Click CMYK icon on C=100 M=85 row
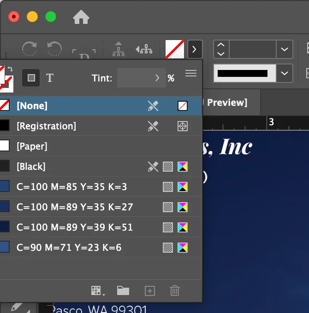 183,187
